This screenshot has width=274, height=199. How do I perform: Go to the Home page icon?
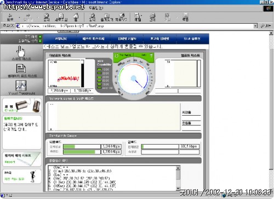pyautogui.click(x=76, y=17)
